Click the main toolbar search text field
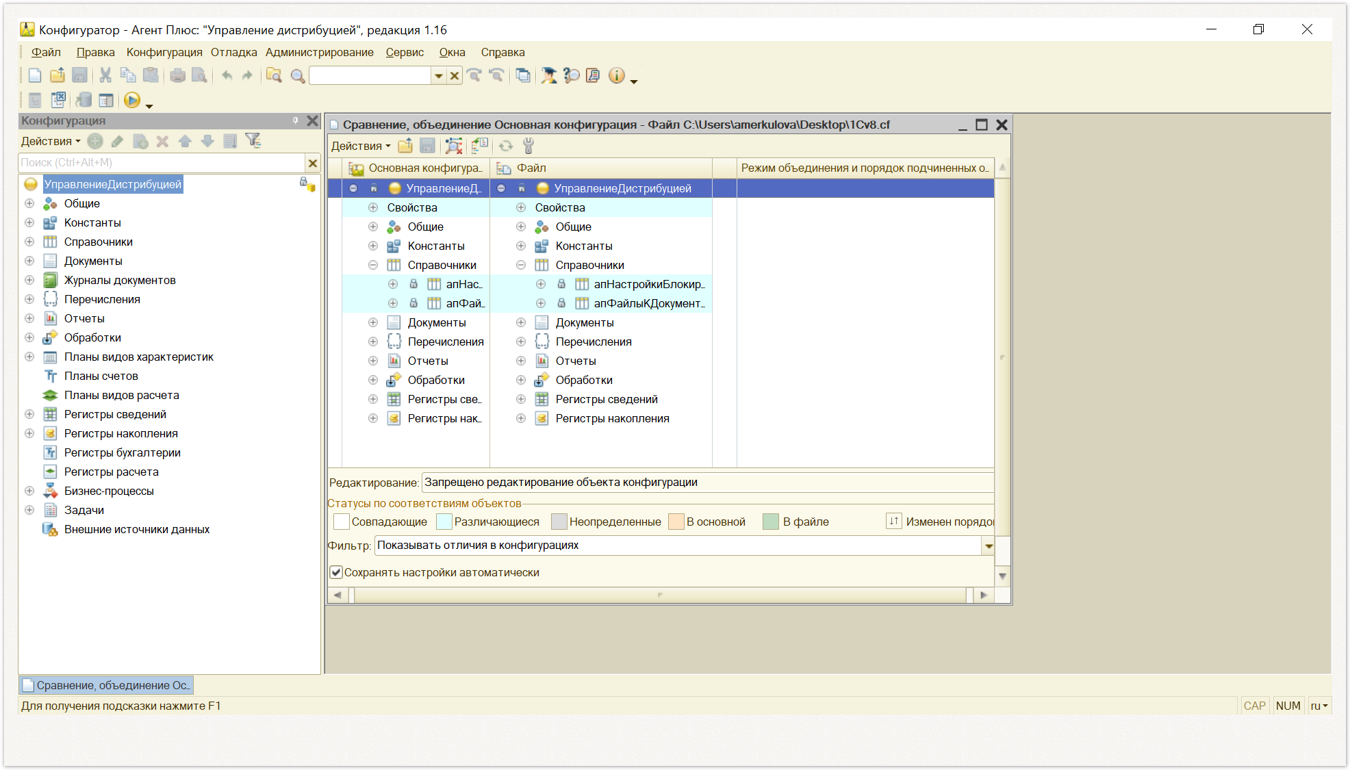This screenshot has height=770, width=1350. pyautogui.click(x=371, y=76)
